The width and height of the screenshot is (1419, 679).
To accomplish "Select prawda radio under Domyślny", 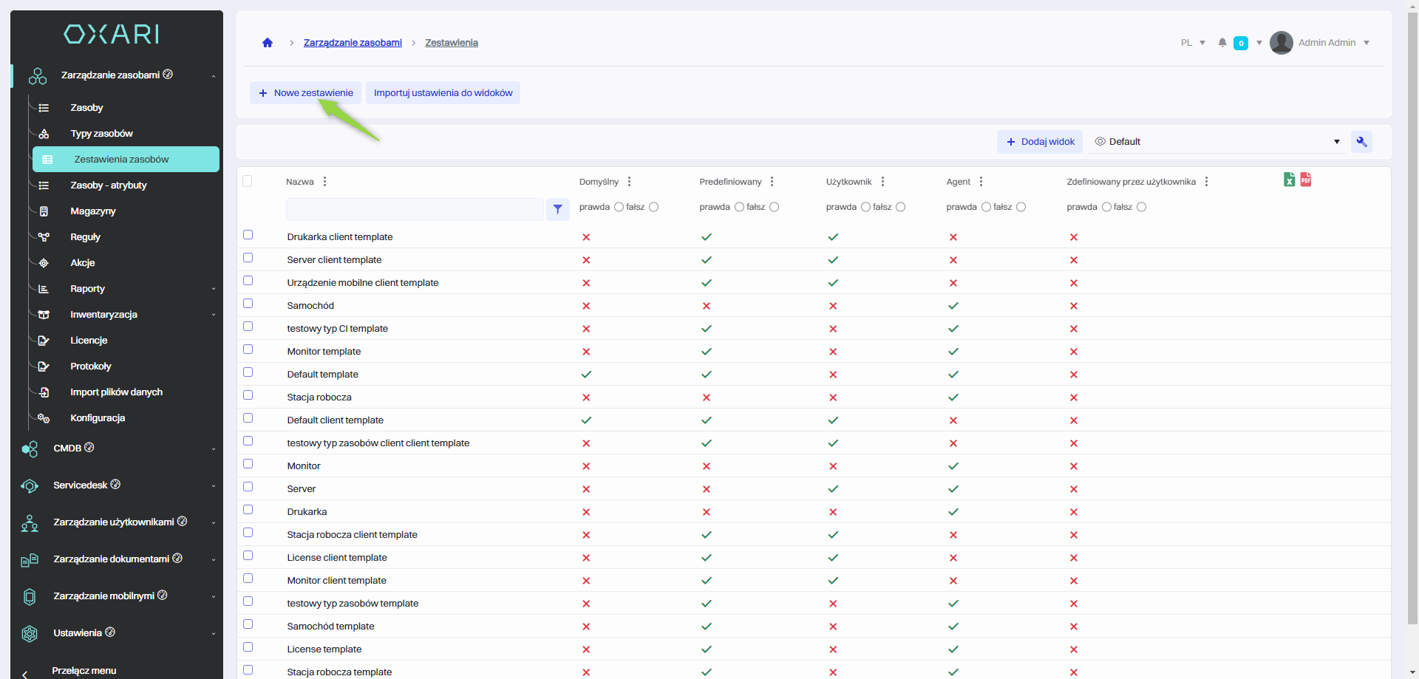I will tap(619, 207).
